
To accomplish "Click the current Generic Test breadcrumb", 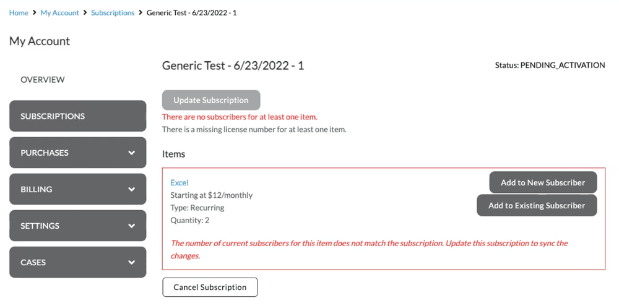I will [x=191, y=12].
